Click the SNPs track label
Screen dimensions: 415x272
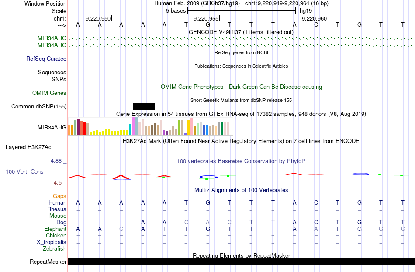(59, 79)
